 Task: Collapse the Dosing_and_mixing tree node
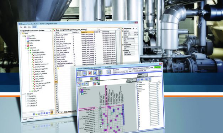point(28,53)
